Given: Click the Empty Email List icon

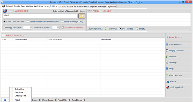Looking at the screenshot, I should (x=167, y=50).
